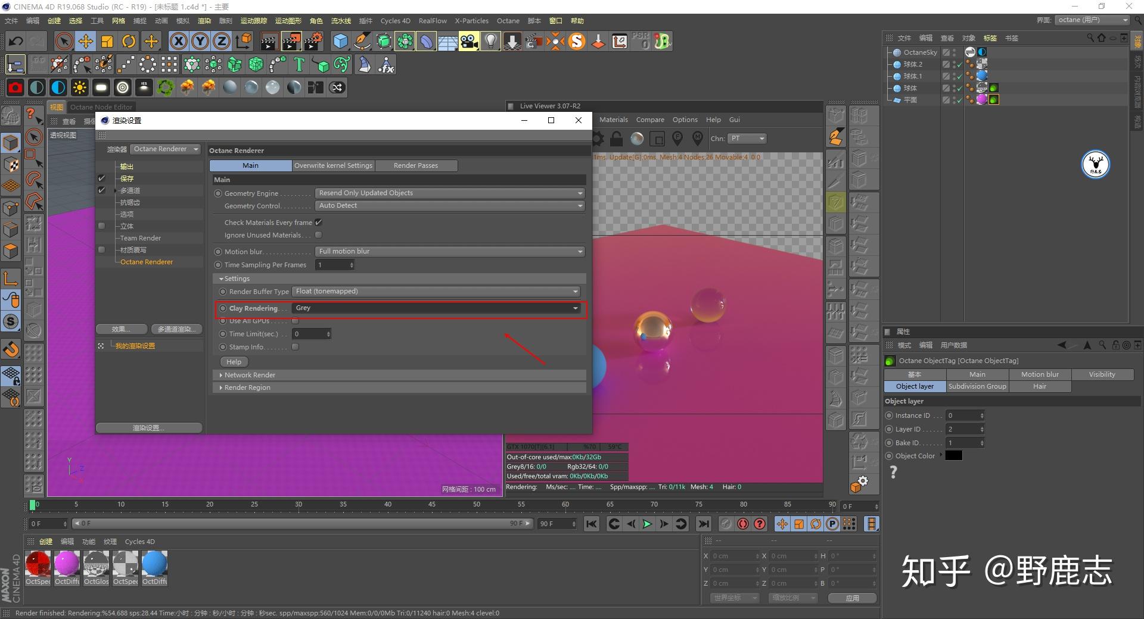The width and height of the screenshot is (1144, 619).
Task: Click the 效果... button
Action: pos(121,329)
